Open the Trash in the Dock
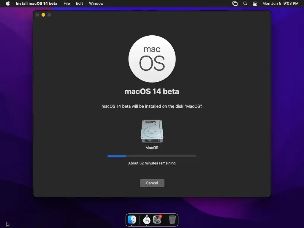 click(x=172, y=220)
